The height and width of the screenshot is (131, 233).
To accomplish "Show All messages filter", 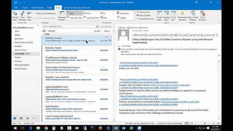I will (x=44, y=31).
